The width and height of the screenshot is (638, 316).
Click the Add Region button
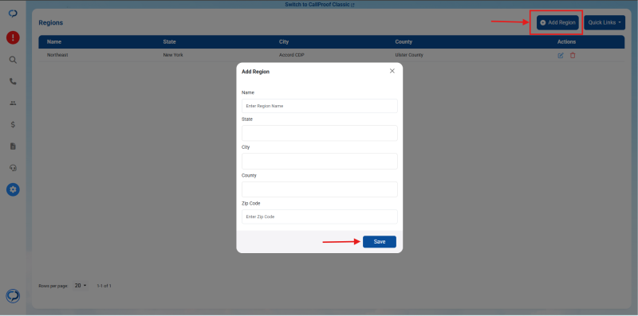pyautogui.click(x=557, y=23)
